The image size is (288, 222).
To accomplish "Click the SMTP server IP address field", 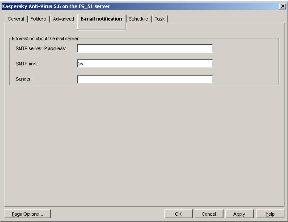I will pos(144,48).
